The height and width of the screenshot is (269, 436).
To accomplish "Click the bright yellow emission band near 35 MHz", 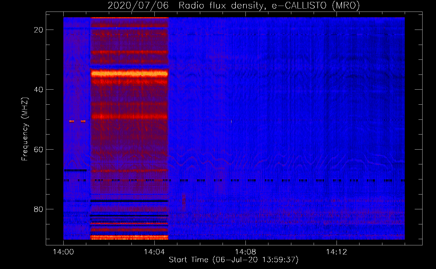I will pyautogui.click(x=129, y=74).
